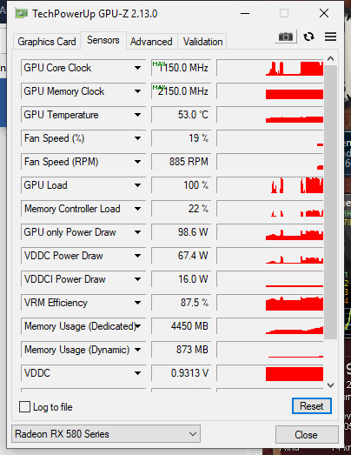Click the refresh arrows icon
The image size is (351, 455).
pos(308,37)
